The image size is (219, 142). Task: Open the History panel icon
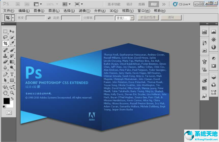(204, 43)
